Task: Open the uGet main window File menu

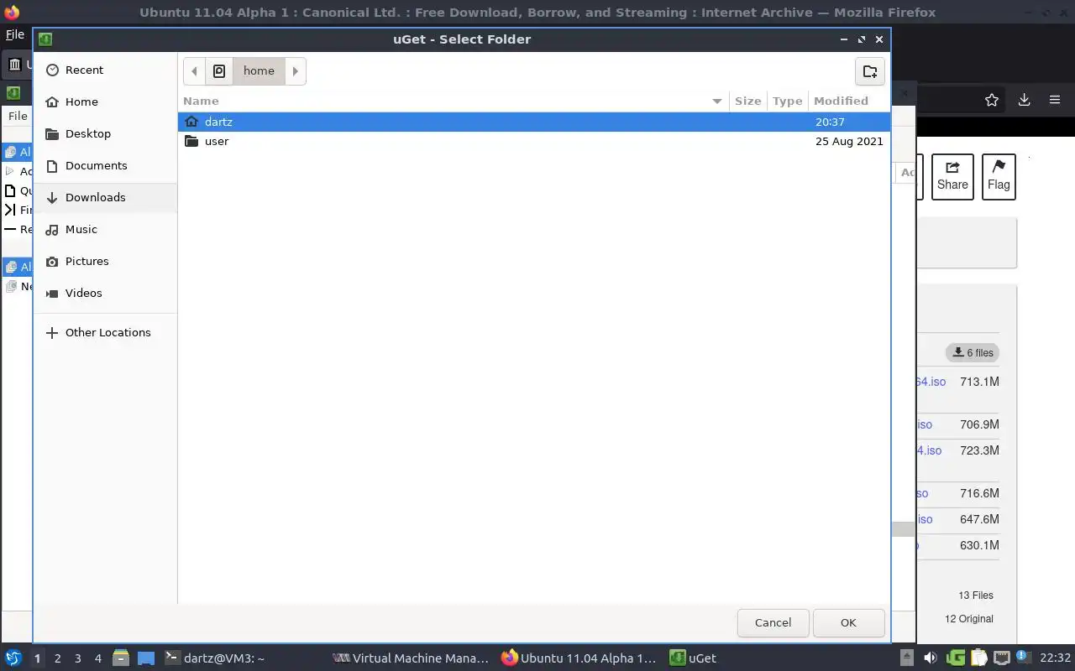Action: point(18,116)
